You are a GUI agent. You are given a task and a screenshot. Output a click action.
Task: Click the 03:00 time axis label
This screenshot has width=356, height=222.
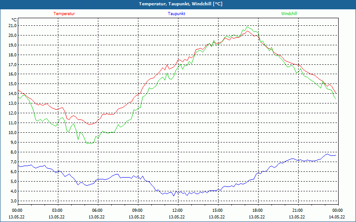point(58,210)
